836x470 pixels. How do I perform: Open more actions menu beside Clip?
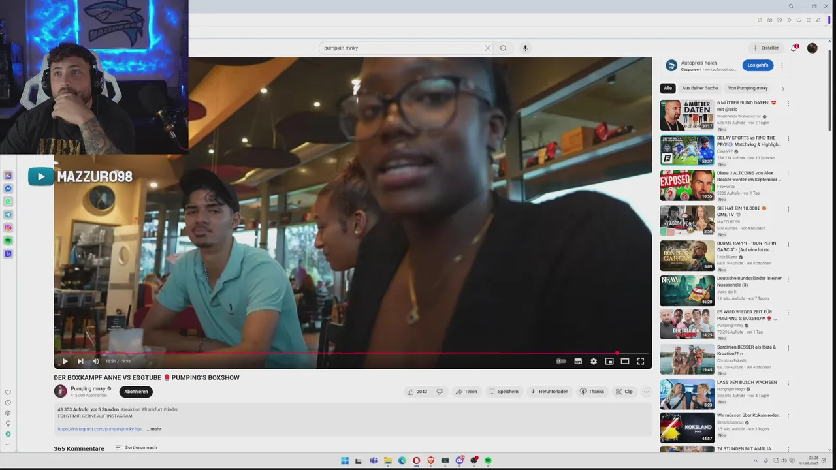[647, 392]
